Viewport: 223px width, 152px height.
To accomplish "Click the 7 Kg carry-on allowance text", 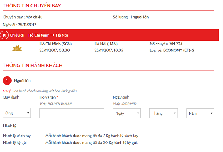I will [92, 136].
